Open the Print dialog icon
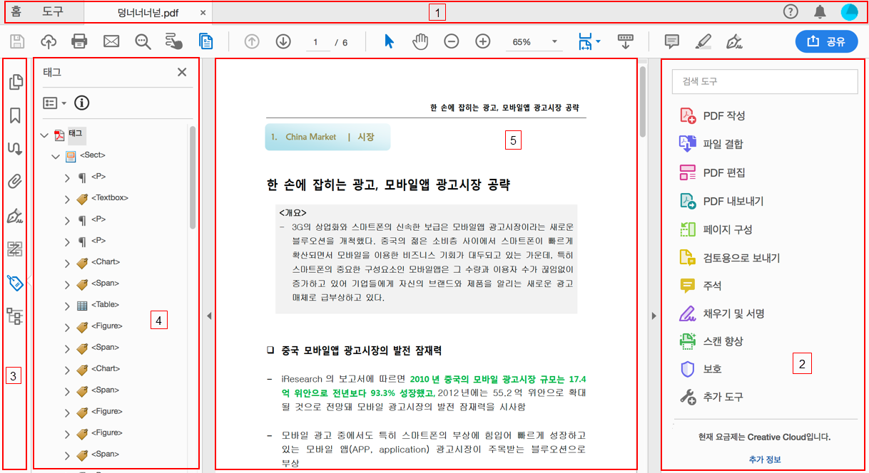869x473 pixels. pyautogui.click(x=79, y=41)
